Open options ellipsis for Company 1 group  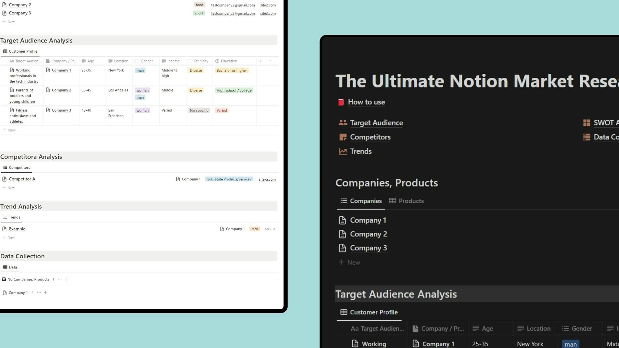(x=39, y=293)
